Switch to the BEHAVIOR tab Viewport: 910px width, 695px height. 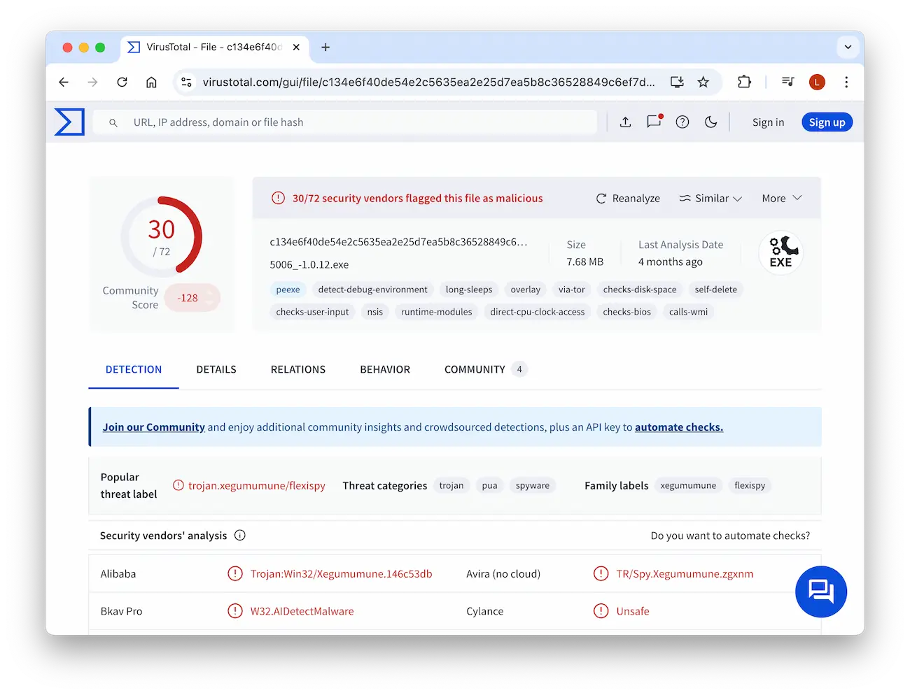pyautogui.click(x=385, y=369)
